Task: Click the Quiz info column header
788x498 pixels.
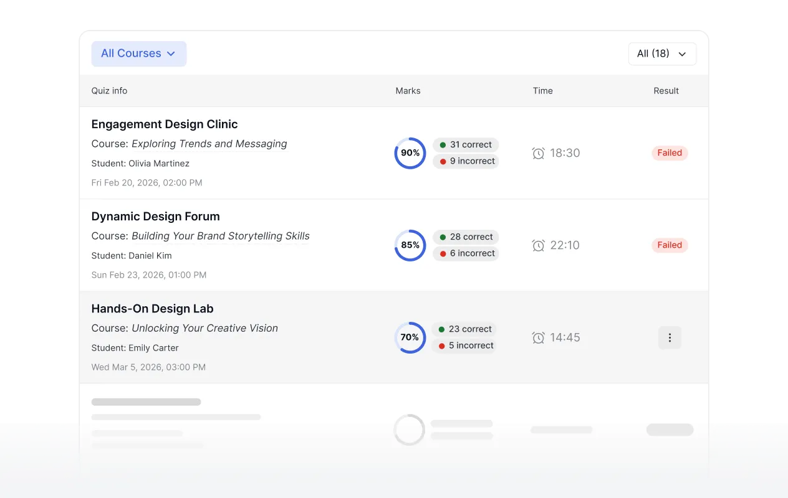Action: [109, 91]
